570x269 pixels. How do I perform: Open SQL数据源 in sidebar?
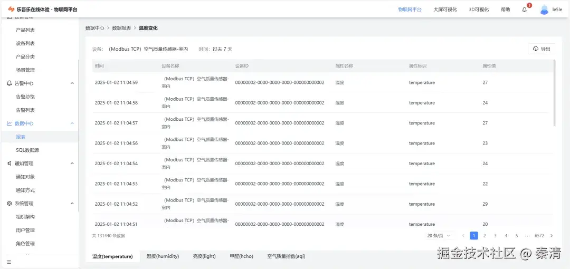27,150
